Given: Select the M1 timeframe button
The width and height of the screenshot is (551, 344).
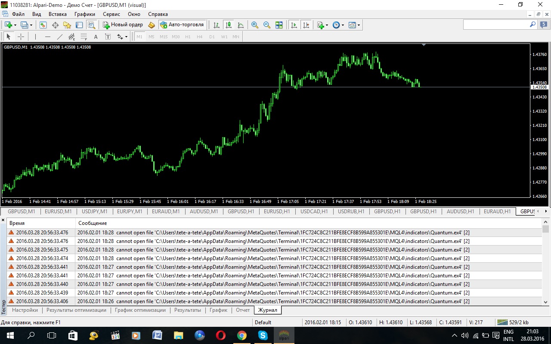Looking at the screenshot, I should [139, 37].
